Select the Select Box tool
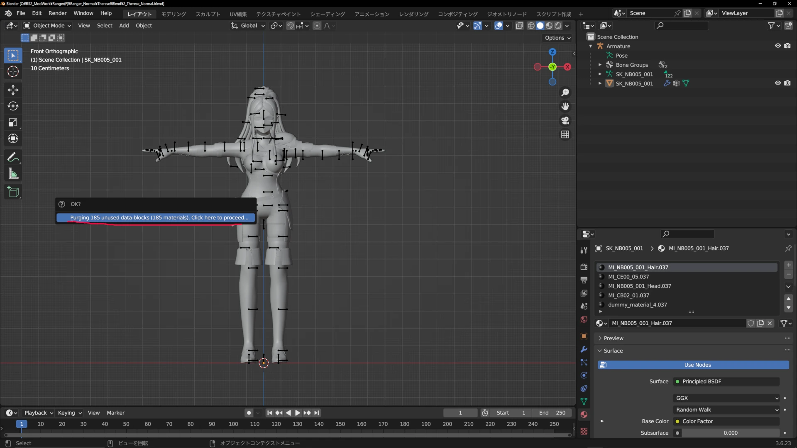The height and width of the screenshot is (448, 797). [13, 55]
